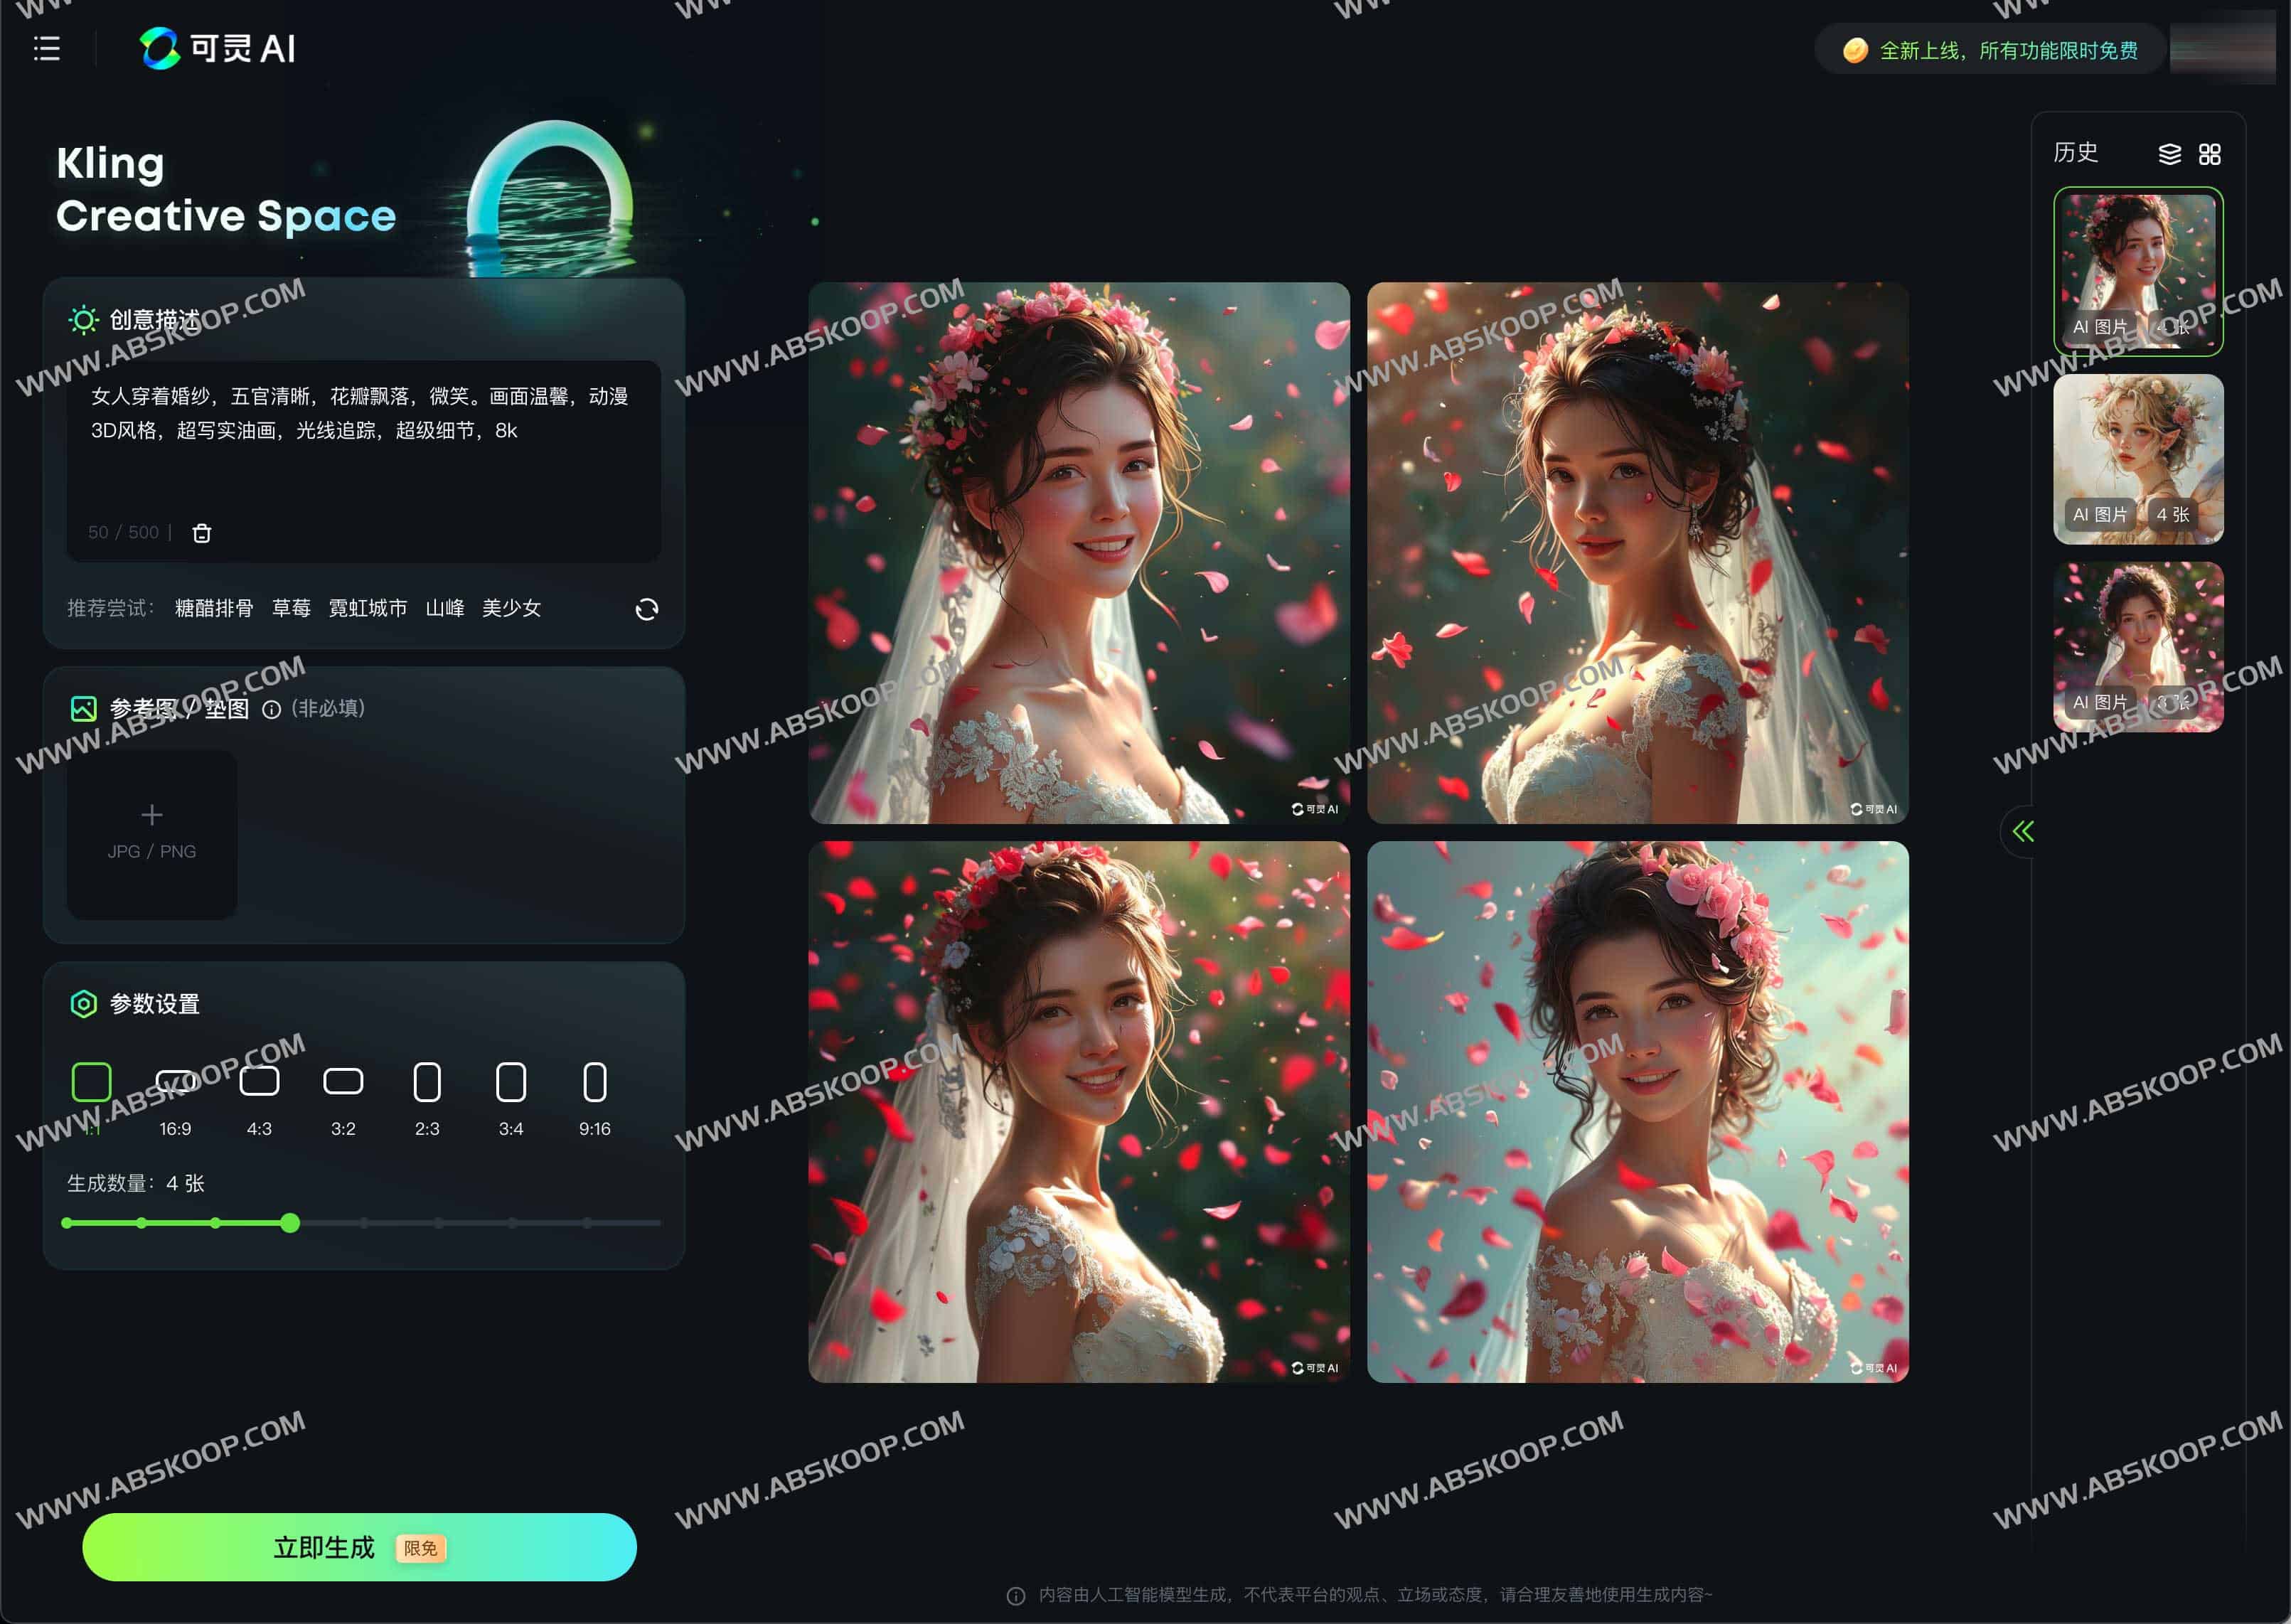2291x1624 pixels.
Task: Click inside the creative description text field
Action: click(x=362, y=470)
